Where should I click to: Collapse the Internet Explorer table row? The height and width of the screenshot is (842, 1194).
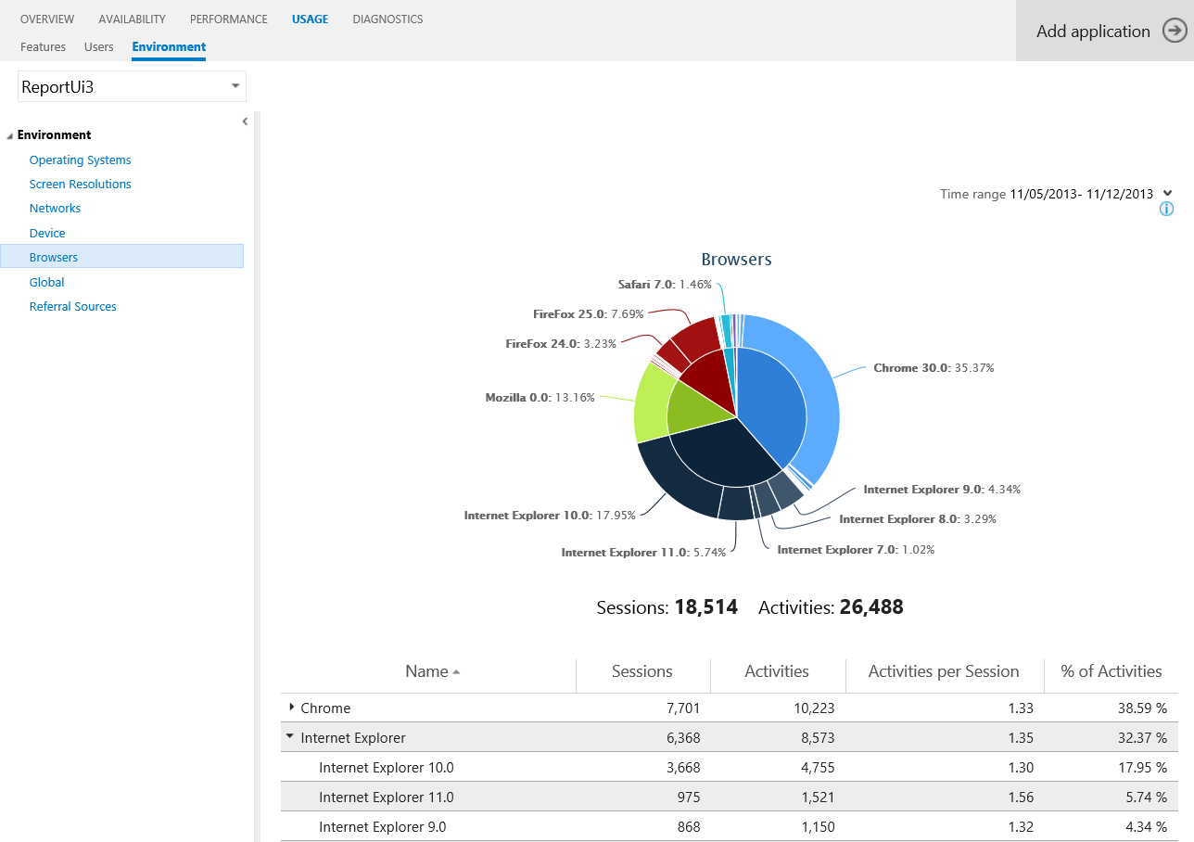pos(289,737)
